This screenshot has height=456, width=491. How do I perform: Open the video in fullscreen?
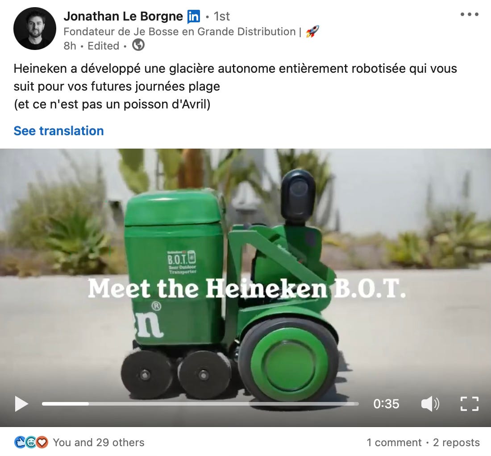tap(470, 404)
